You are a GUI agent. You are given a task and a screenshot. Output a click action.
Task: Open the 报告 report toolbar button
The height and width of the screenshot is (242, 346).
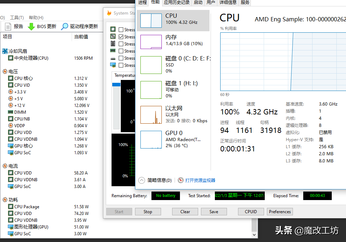[x=14, y=26]
